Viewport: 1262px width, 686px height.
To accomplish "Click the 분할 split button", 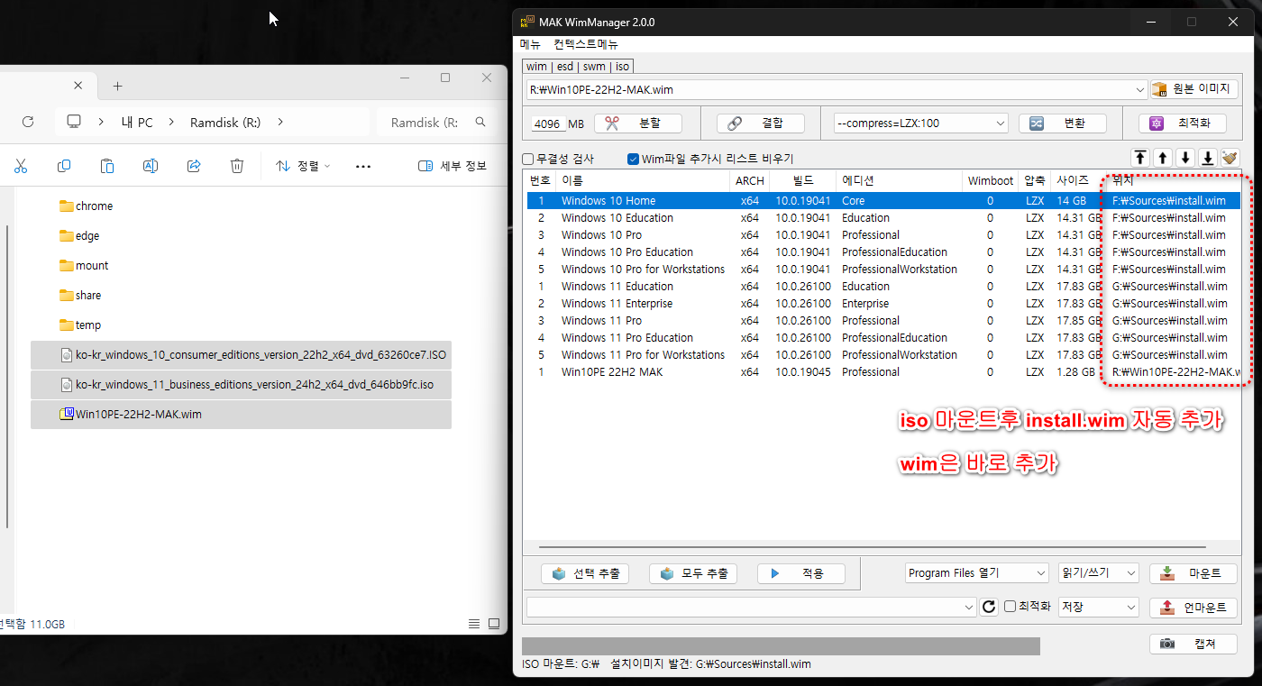I will tap(637, 123).
